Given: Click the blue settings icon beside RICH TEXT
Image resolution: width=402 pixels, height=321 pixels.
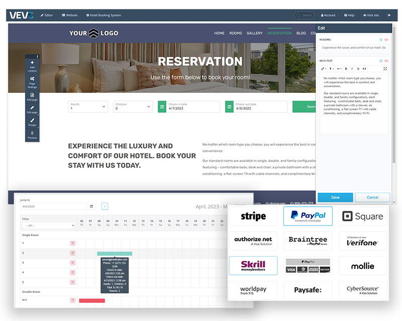Looking at the screenshot, I should pos(381,61).
